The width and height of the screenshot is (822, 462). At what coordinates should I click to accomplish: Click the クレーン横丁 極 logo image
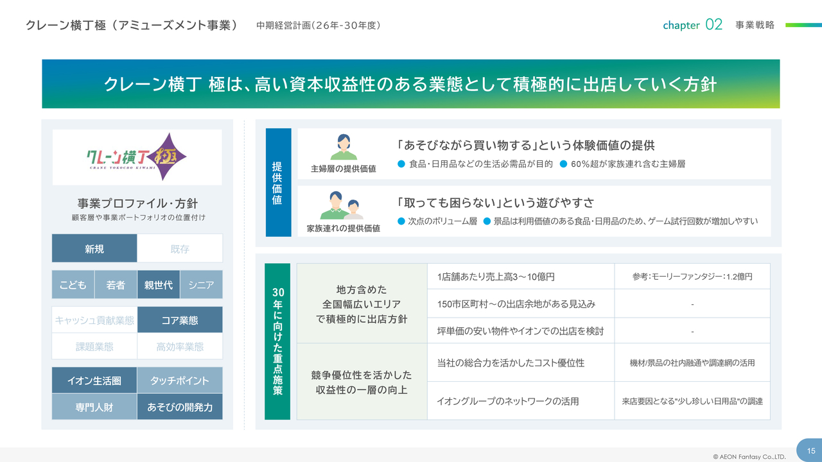(x=137, y=156)
